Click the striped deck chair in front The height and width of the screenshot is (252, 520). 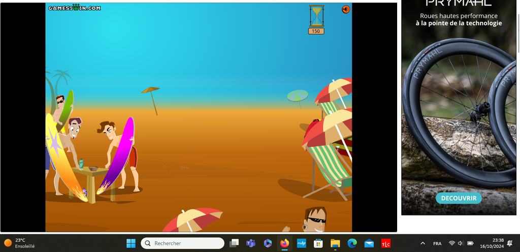(x=329, y=172)
